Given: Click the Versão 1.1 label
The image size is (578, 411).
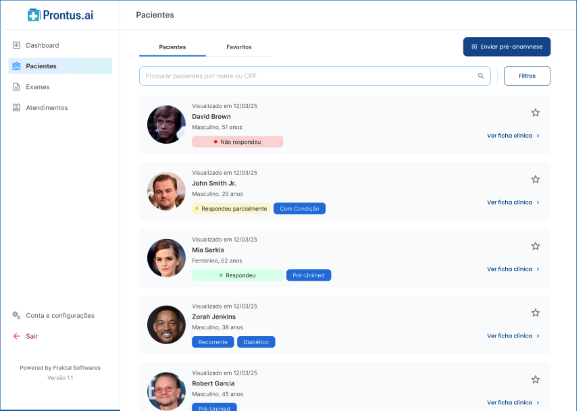Looking at the screenshot, I should click(60, 378).
